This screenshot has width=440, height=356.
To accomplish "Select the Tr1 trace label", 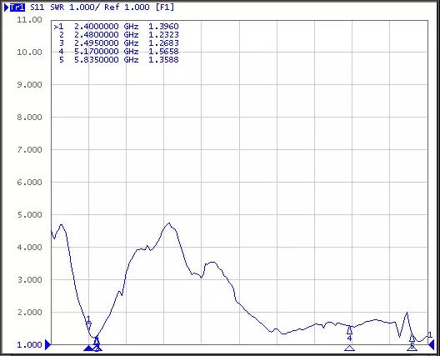I will pyautogui.click(x=17, y=8).
